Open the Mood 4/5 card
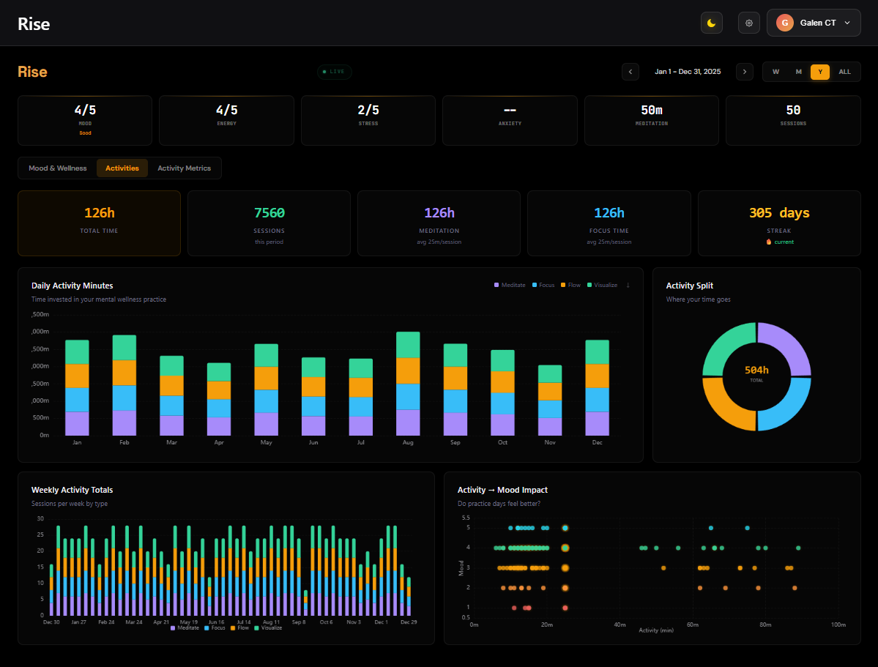The image size is (878, 667). [x=85, y=120]
